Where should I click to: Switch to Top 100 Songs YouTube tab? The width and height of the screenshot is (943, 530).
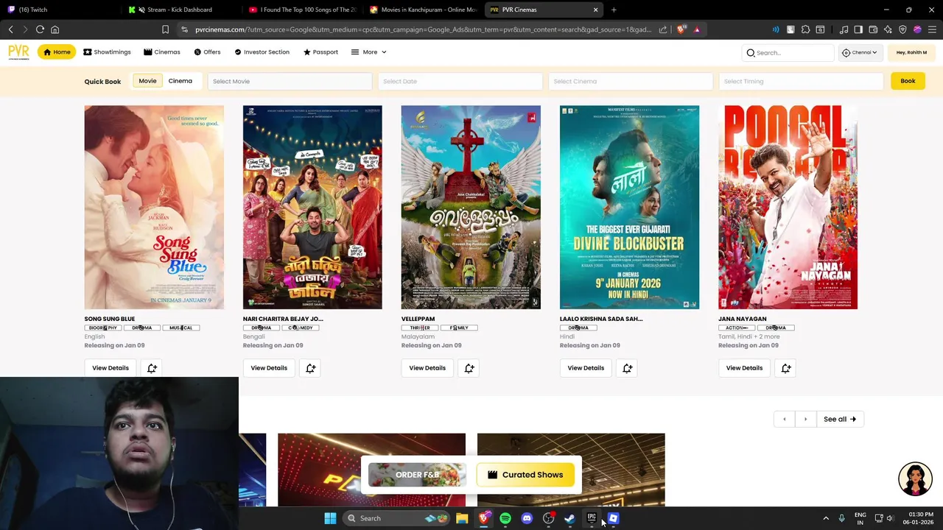(x=302, y=10)
